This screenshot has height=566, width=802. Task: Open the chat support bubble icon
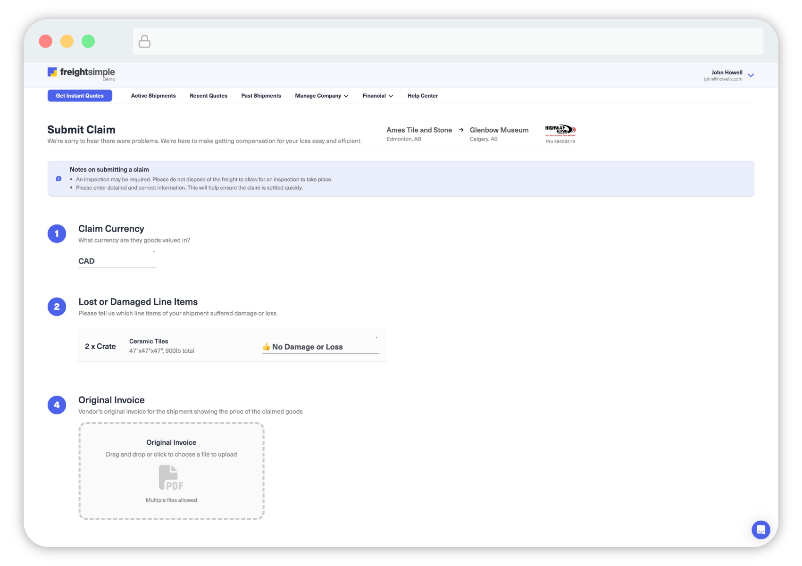click(760, 530)
